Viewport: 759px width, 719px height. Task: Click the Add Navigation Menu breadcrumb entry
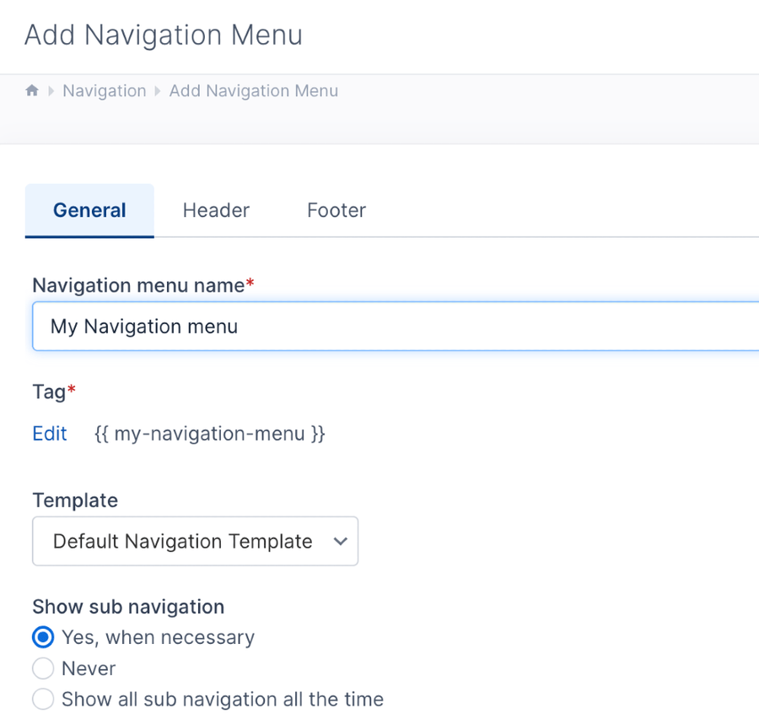click(253, 90)
